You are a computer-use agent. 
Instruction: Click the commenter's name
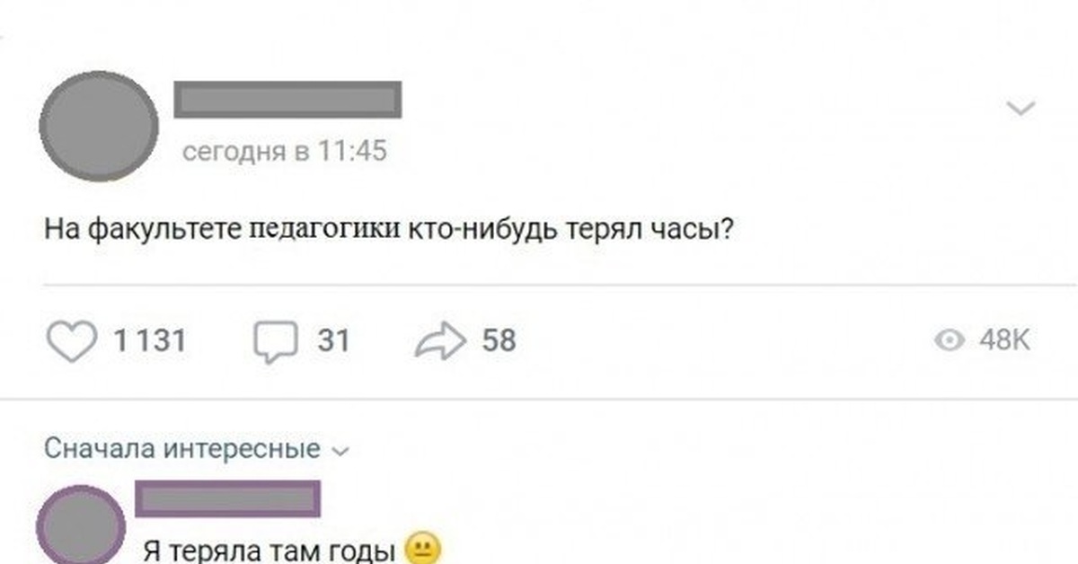[x=227, y=498]
